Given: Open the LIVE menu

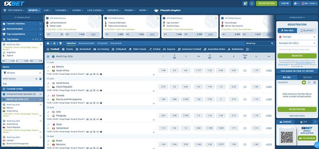Looking at the screenshot, I should click(x=47, y=10).
